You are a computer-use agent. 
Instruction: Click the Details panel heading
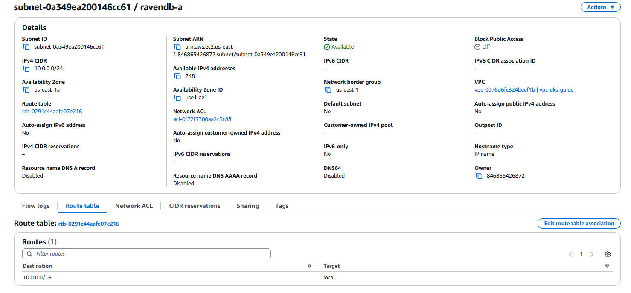point(34,28)
